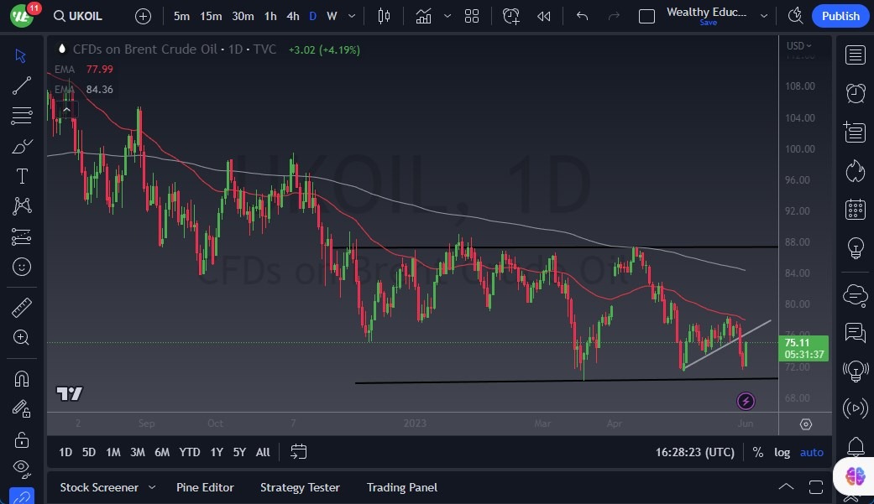
Task: Expand the Stock Screener dropdown arrow
Action: [152, 487]
